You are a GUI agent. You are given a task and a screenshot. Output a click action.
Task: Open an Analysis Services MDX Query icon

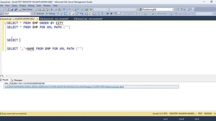coord(39,9)
